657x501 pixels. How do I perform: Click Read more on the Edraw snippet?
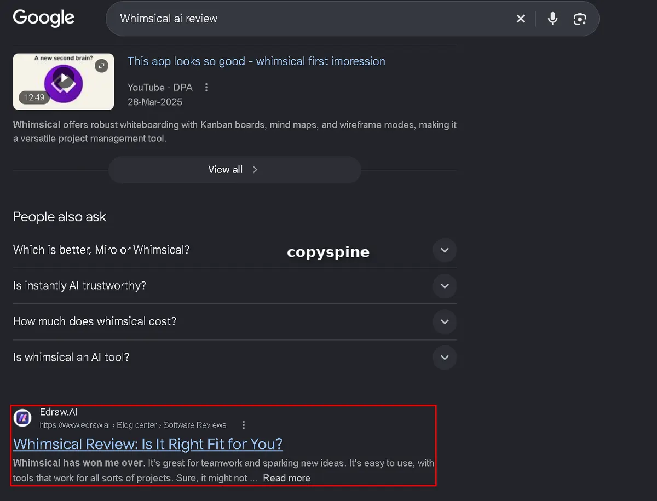point(286,478)
